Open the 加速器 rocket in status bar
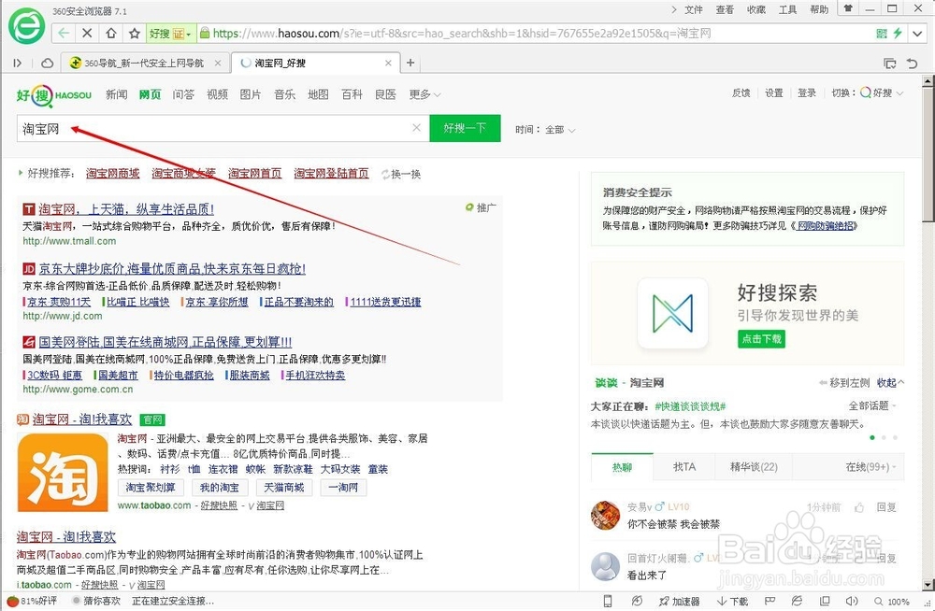Viewport: 935px width, 611px height. click(679, 601)
